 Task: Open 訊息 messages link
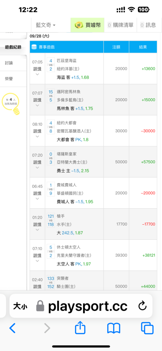[x=148, y=25]
